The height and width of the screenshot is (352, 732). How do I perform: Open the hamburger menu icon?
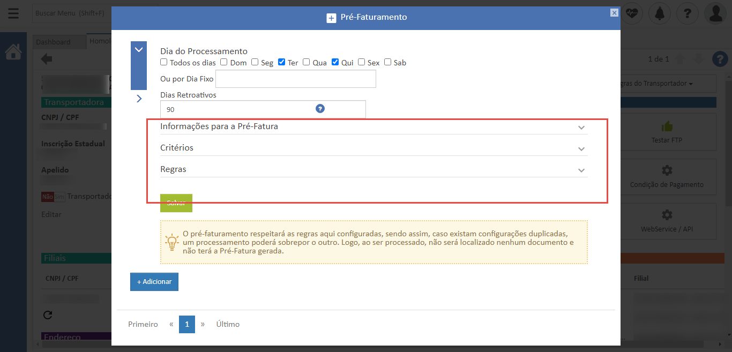point(13,13)
